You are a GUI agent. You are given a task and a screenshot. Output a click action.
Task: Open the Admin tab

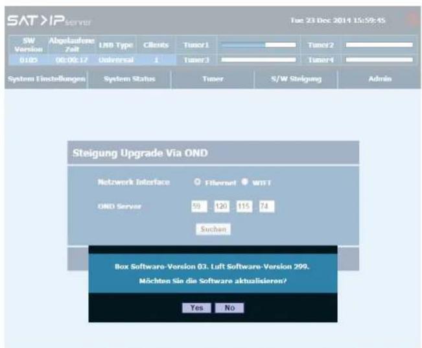(380, 79)
